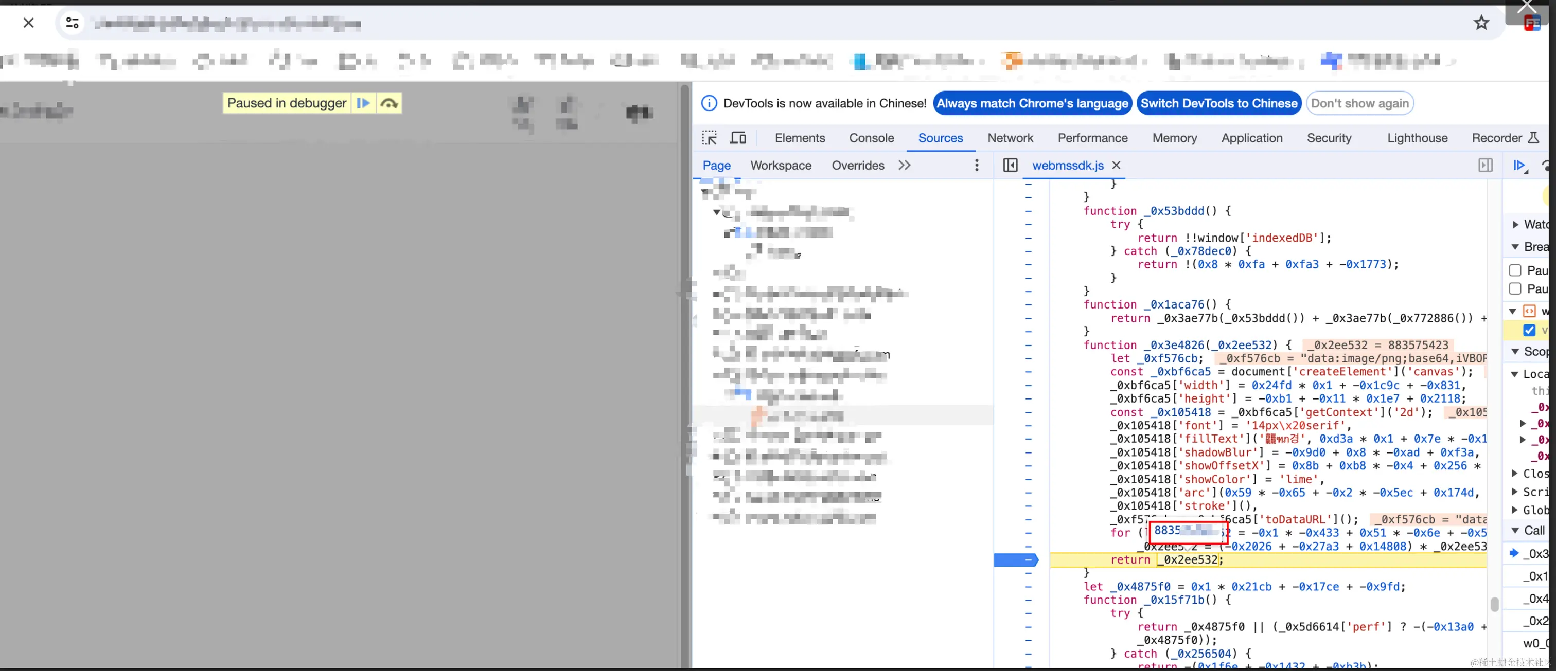Activate the inspect element picker
Screen dimensions: 1556x671
tap(709, 138)
